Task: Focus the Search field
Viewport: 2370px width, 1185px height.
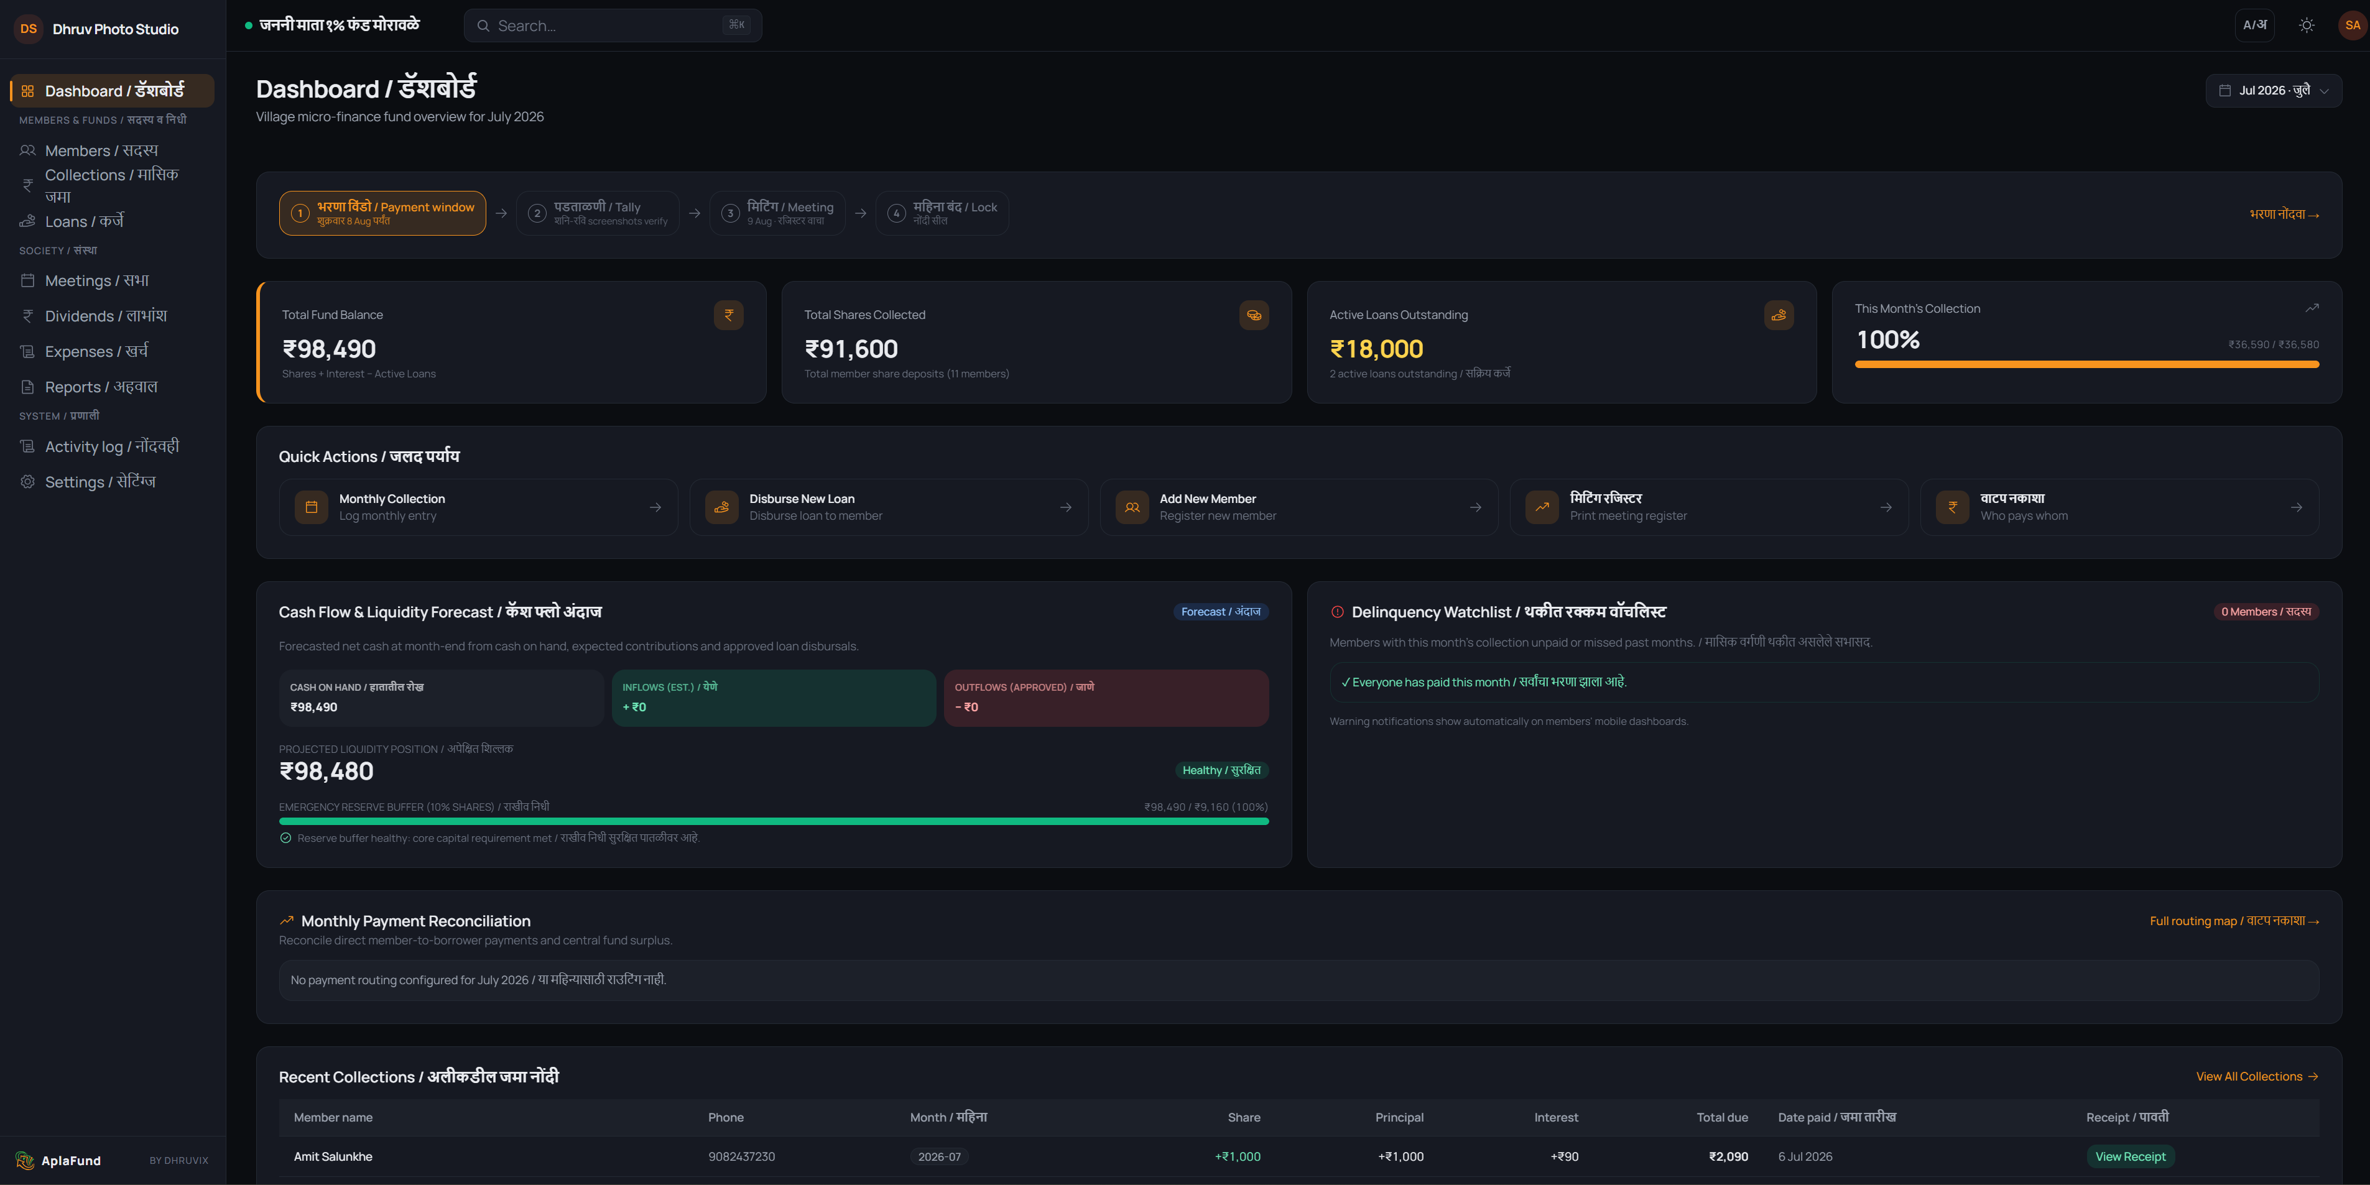Action: (x=613, y=25)
